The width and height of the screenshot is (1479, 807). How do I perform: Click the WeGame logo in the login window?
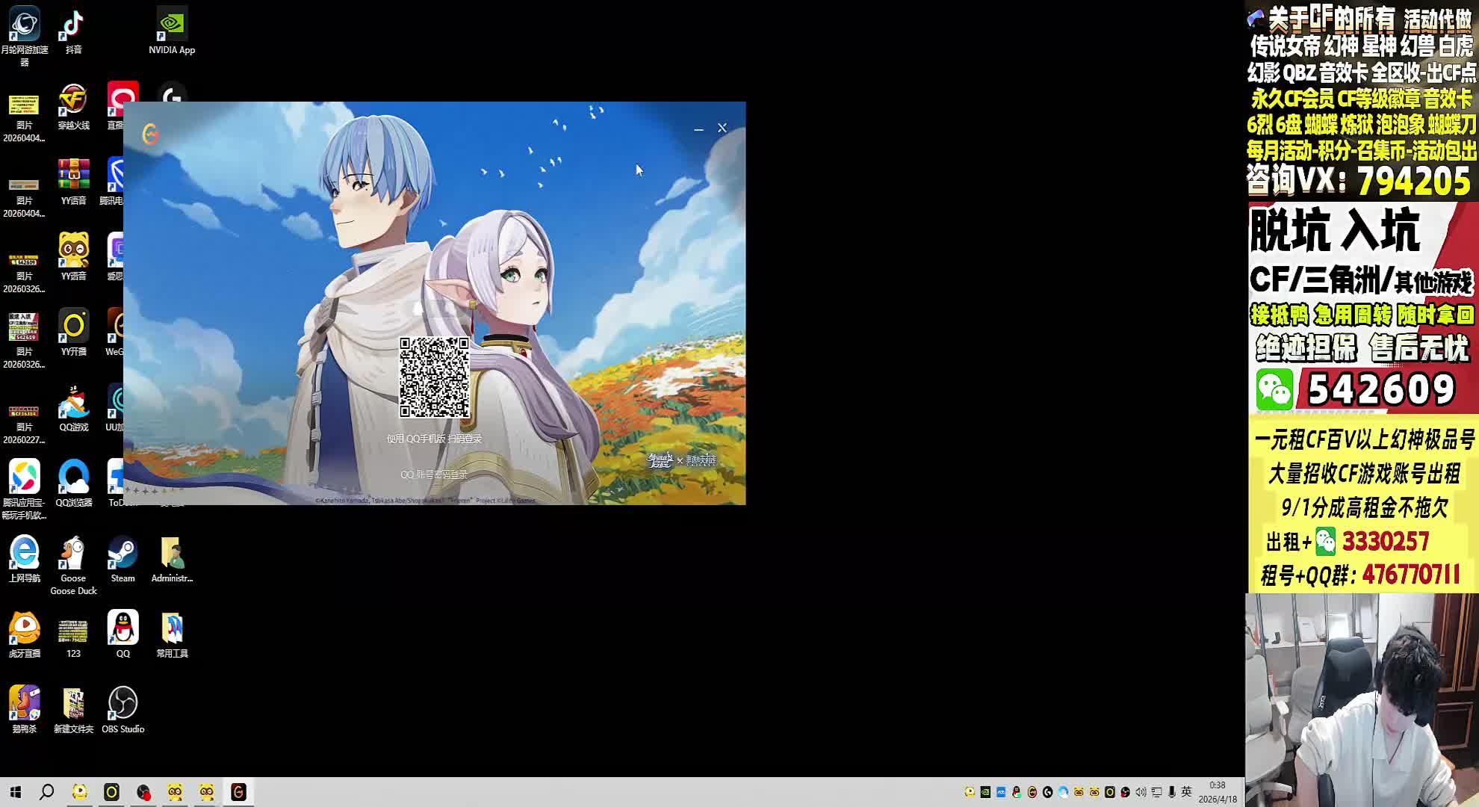coord(150,134)
